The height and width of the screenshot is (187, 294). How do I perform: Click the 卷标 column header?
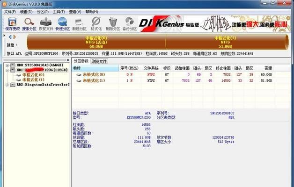coord(95,68)
